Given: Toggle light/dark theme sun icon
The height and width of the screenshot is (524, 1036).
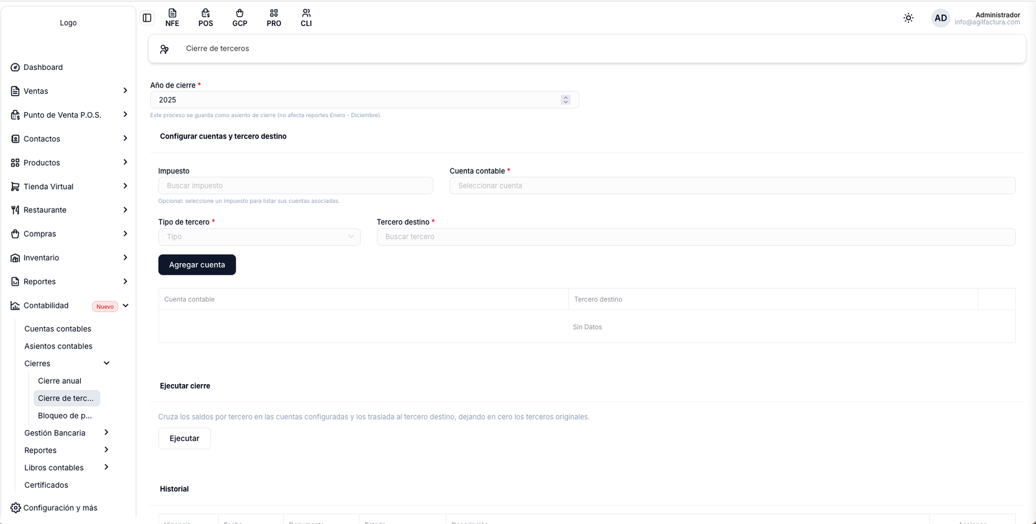Looking at the screenshot, I should coord(908,18).
